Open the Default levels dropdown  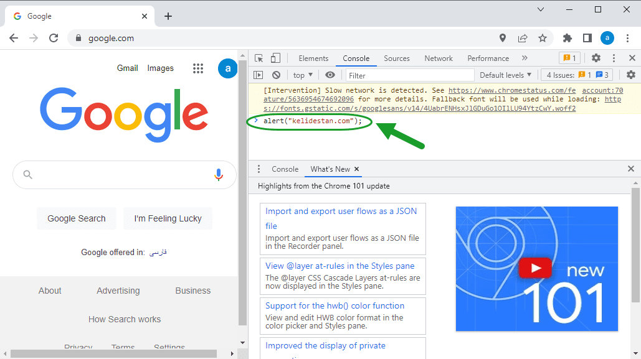(x=506, y=75)
